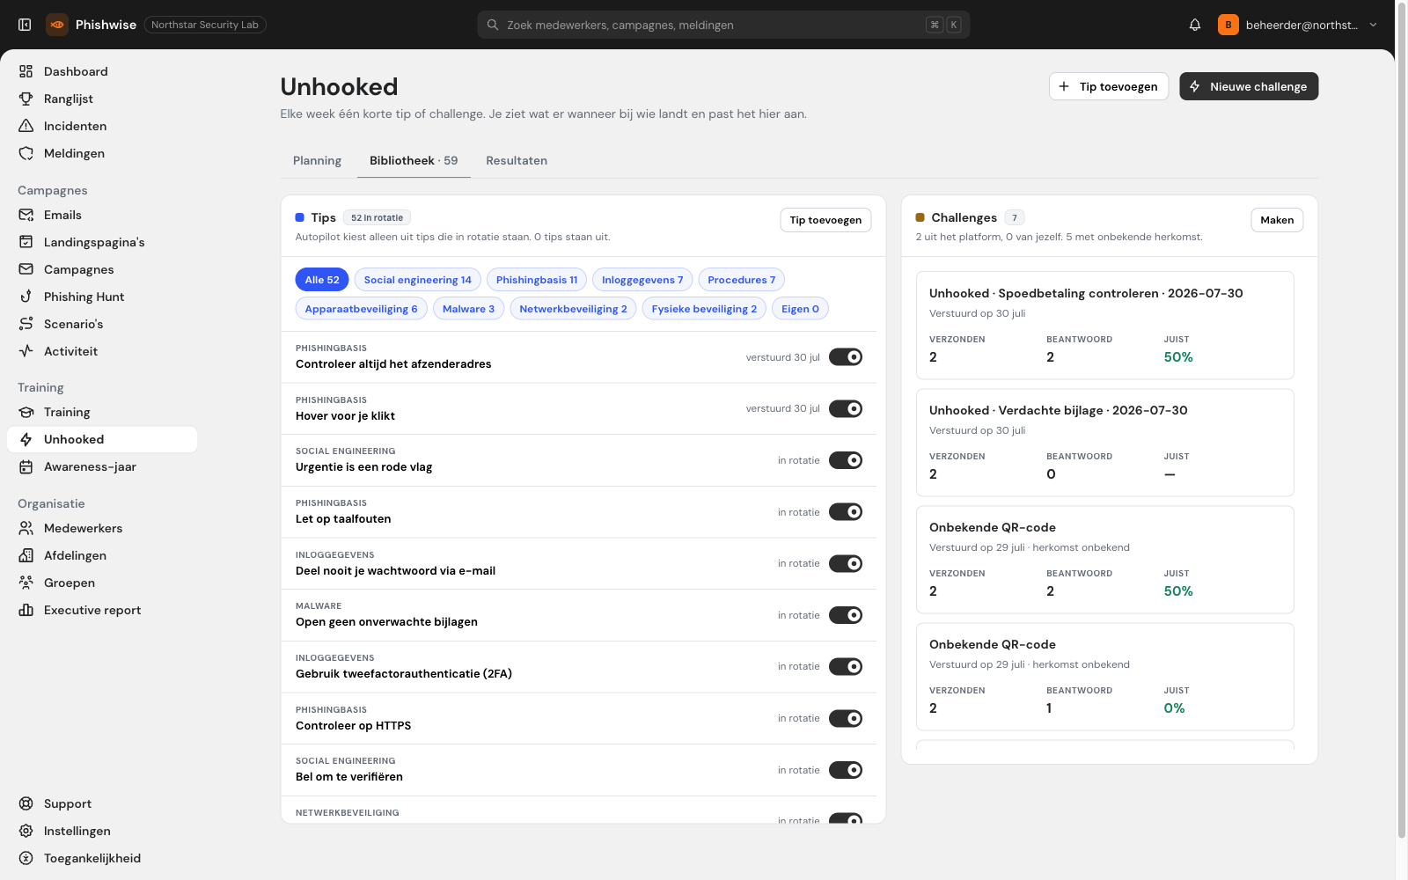
Task: Click the Northstar Security Lab badge
Action: point(205,25)
